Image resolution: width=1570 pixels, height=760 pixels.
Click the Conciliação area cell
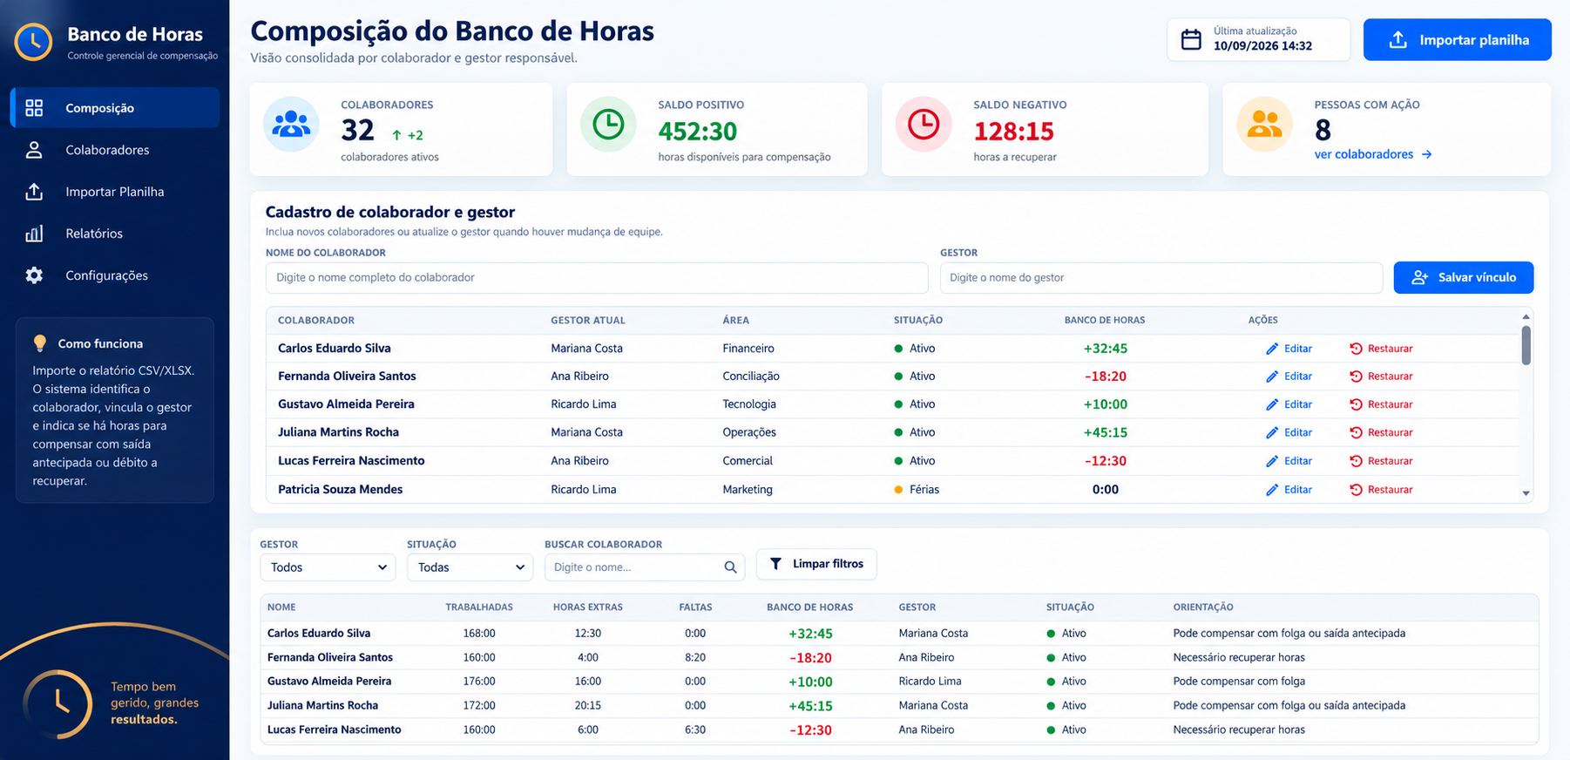(751, 377)
